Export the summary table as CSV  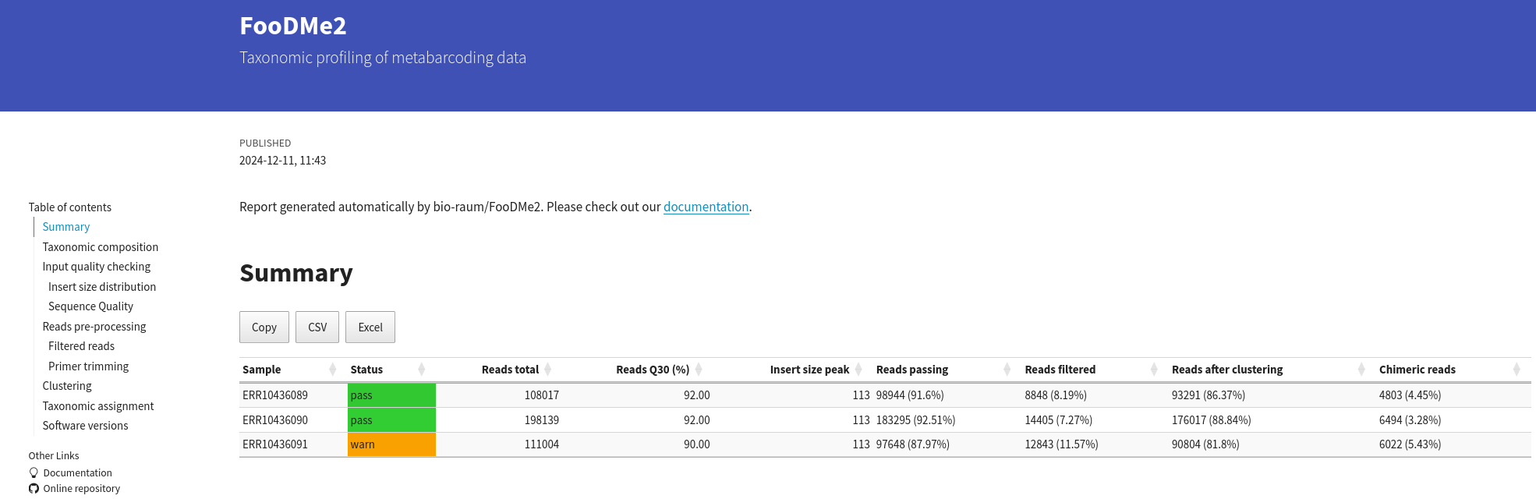click(x=317, y=327)
